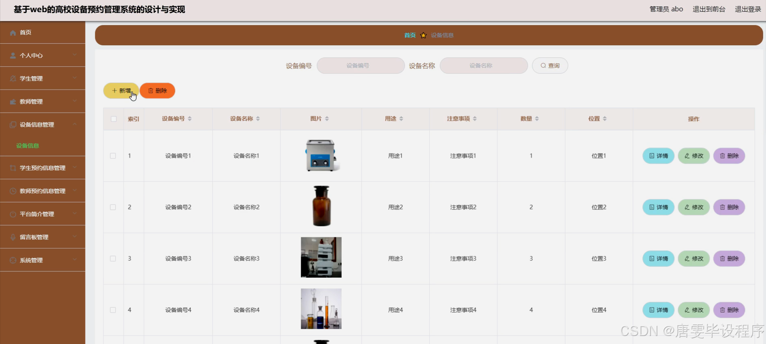Select the header select-all checkbox
This screenshot has height=344, width=766.
point(113,119)
